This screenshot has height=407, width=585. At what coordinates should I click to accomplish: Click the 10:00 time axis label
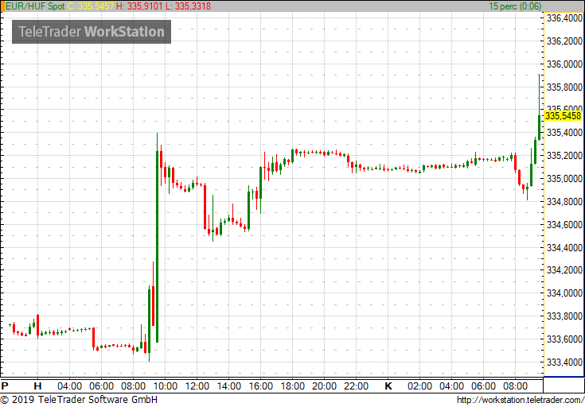[165, 386]
